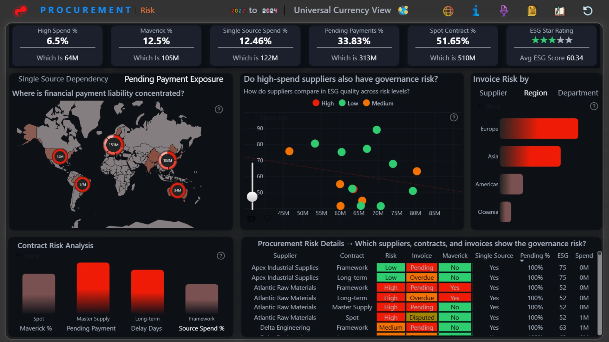
Task: Click the Maverick % 12.5% card
Action: click(156, 46)
